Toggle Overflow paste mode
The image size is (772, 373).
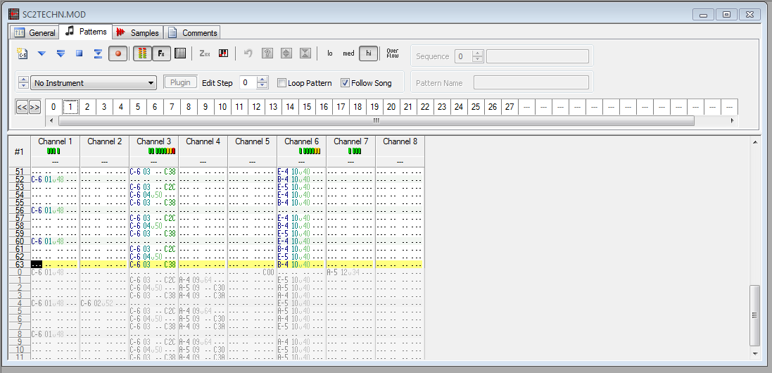[x=393, y=53]
